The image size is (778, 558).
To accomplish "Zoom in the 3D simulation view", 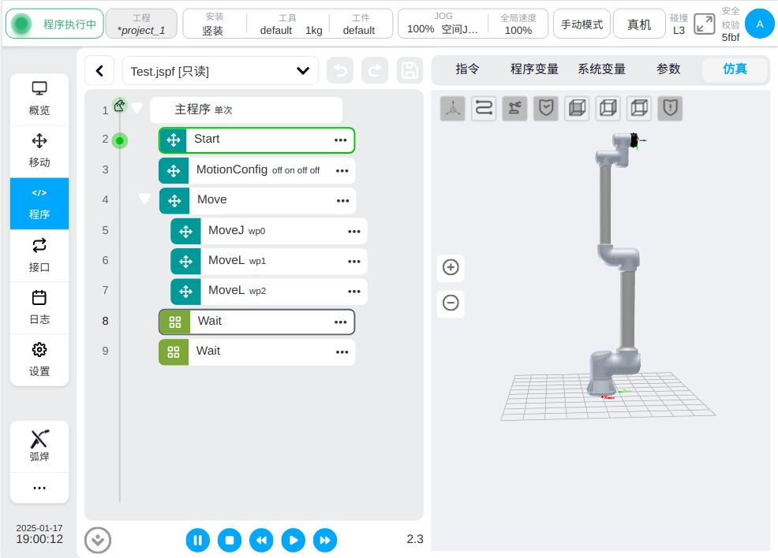I will click(x=451, y=267).
